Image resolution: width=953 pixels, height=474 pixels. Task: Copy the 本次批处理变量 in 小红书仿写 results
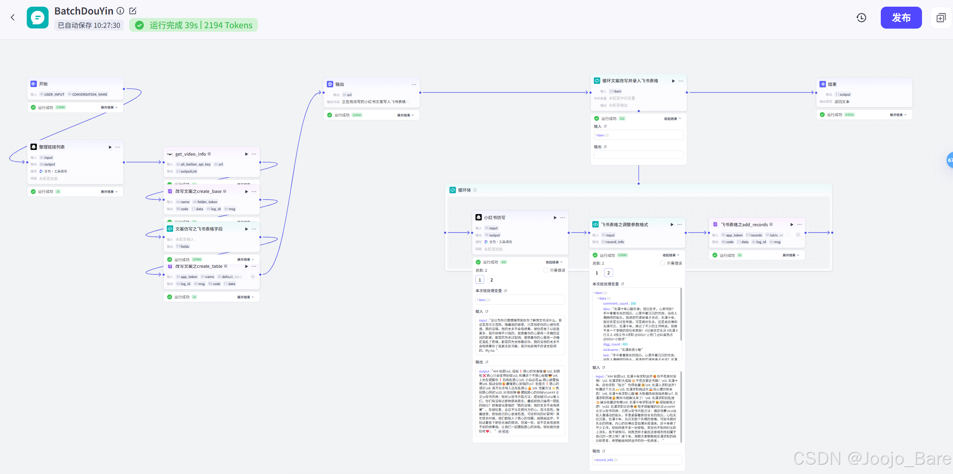point(506,291)
